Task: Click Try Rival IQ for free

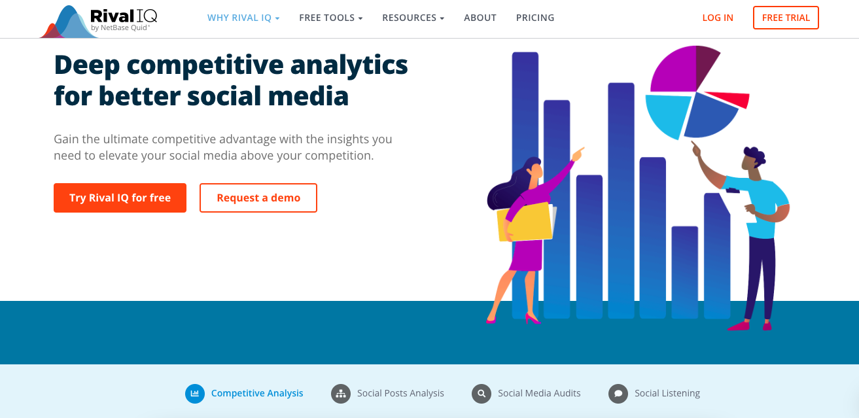Action: click(120, 198)
